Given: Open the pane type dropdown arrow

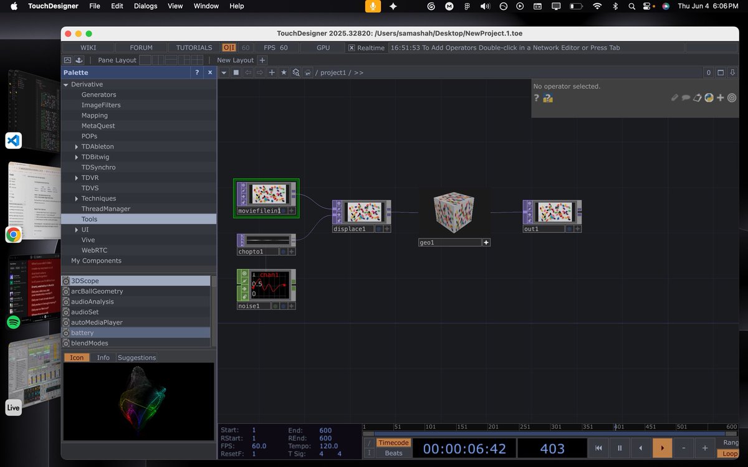Looking at the screenshot, I should click(224, 72).
